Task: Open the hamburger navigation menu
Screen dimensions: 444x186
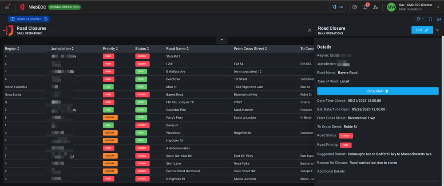Action: click(7, 7)
